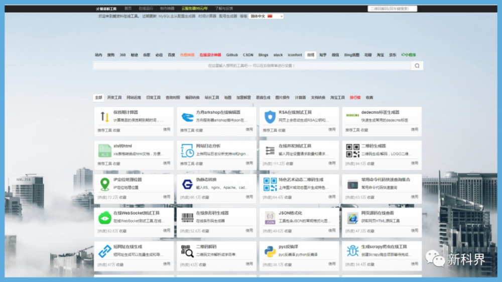The width and height of the screenshot is (502, 282).
Task: Choose the 百度 search source
Action: (x=172, y=55)
